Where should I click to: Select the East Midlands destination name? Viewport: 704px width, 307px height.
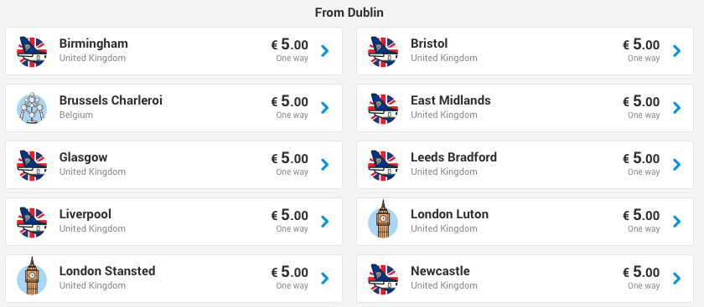coord(451,100)
